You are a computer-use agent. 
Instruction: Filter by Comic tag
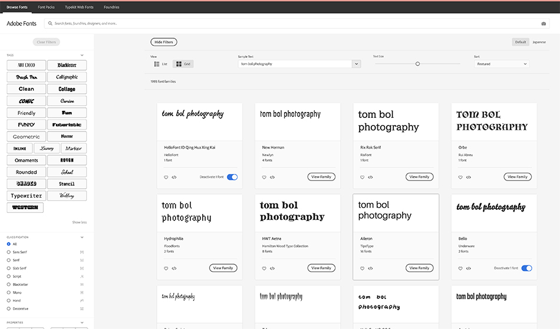[x=27, y=101]
